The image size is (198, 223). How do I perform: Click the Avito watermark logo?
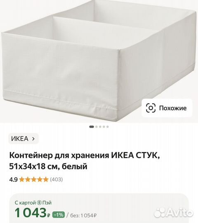pos(174,213)
